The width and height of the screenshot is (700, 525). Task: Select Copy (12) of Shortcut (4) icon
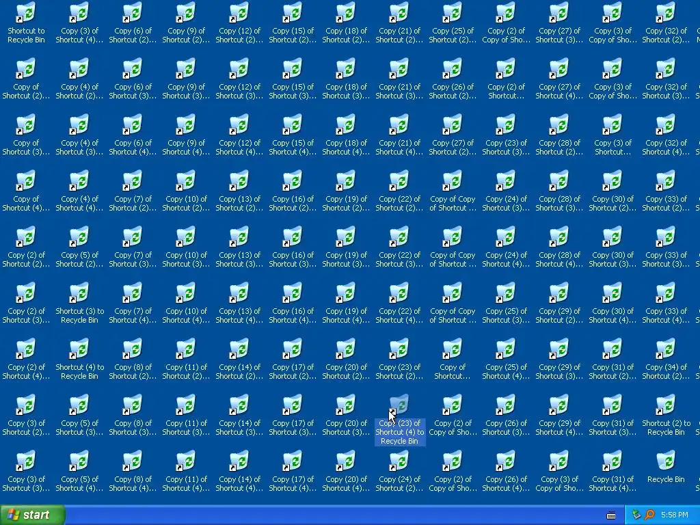pyautogui.click(x=239, y=135)
